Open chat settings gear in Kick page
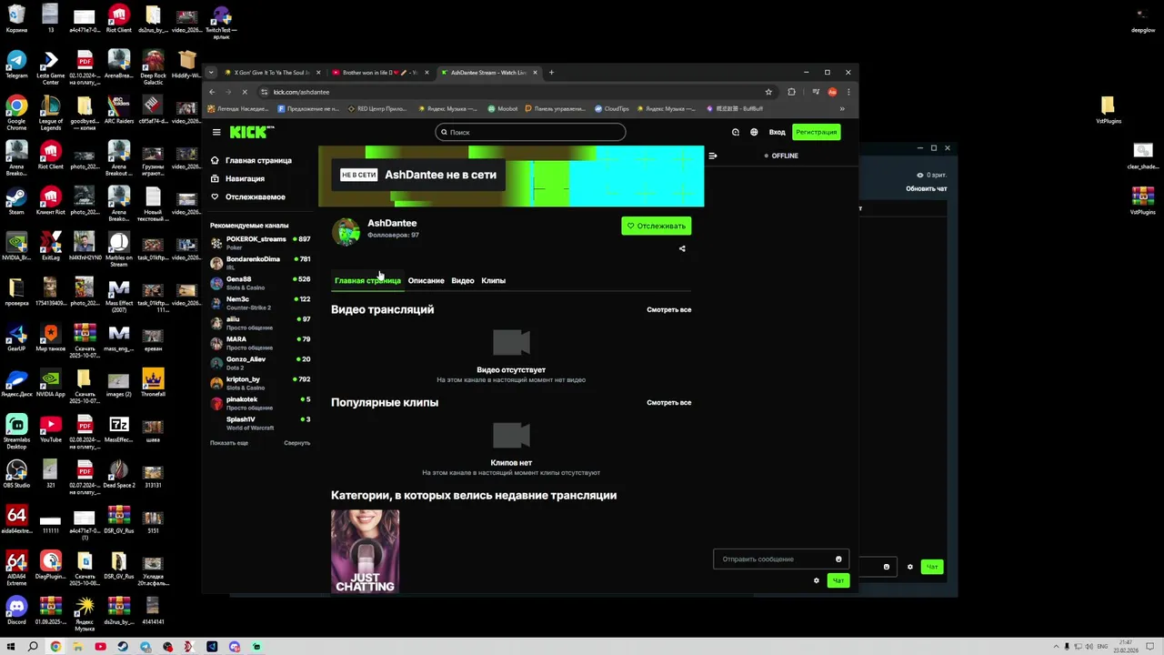Screen dimensions: 1164x655 coord(816,580)
